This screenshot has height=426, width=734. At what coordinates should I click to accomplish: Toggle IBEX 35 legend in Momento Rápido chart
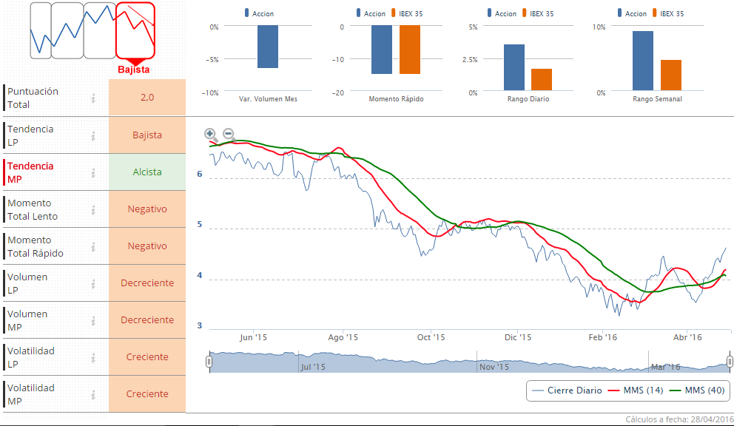407,13
